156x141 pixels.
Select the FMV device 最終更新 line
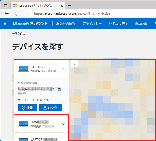pyautogui.click(x=43, y=126)
